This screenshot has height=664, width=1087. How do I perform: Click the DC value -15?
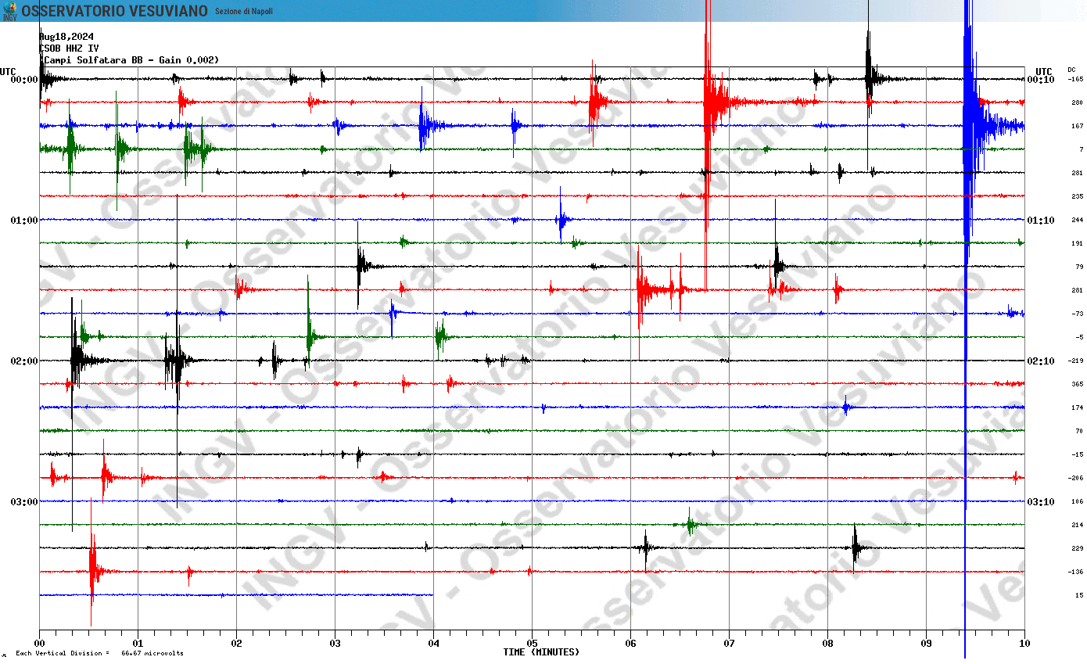pos(1078,454)
